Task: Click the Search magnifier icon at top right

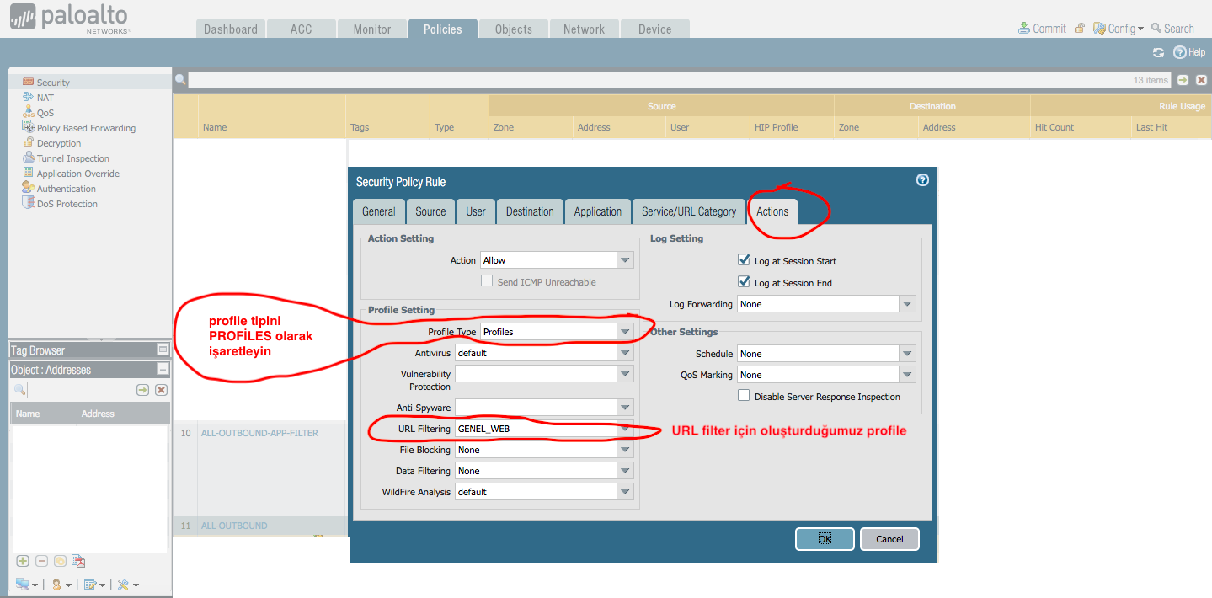Action: click(x=1156, y=29)
